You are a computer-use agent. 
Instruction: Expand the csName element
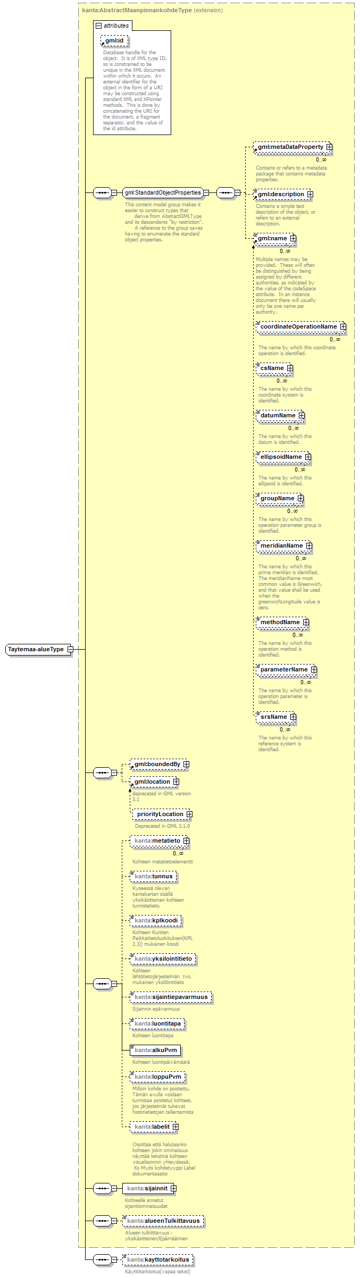[290, 368]
